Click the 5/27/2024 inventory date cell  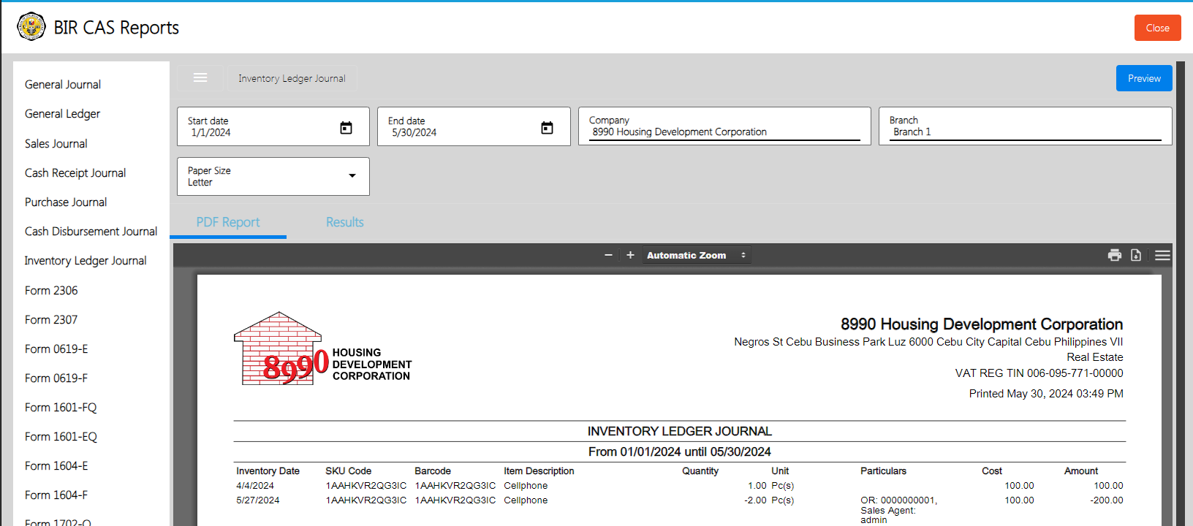click(x=257, y=500)
